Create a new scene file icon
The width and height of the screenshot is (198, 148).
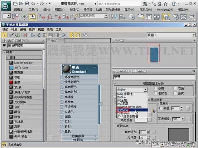[x=15, y=4]
